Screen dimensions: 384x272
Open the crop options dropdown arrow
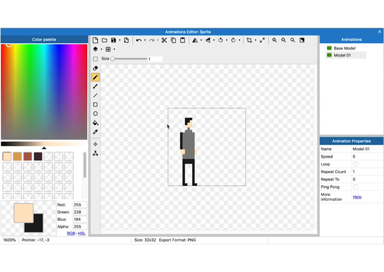tap(256, 40)
